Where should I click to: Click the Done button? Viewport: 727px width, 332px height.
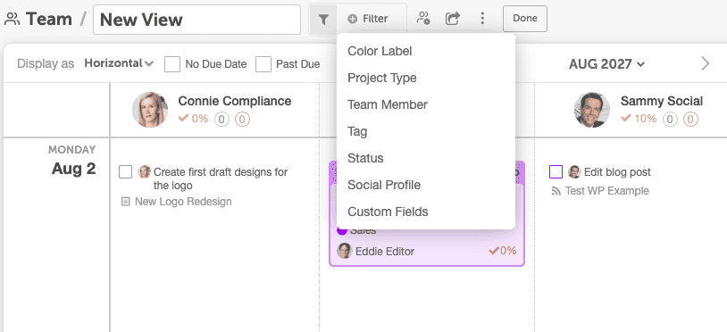coord(525,19)
